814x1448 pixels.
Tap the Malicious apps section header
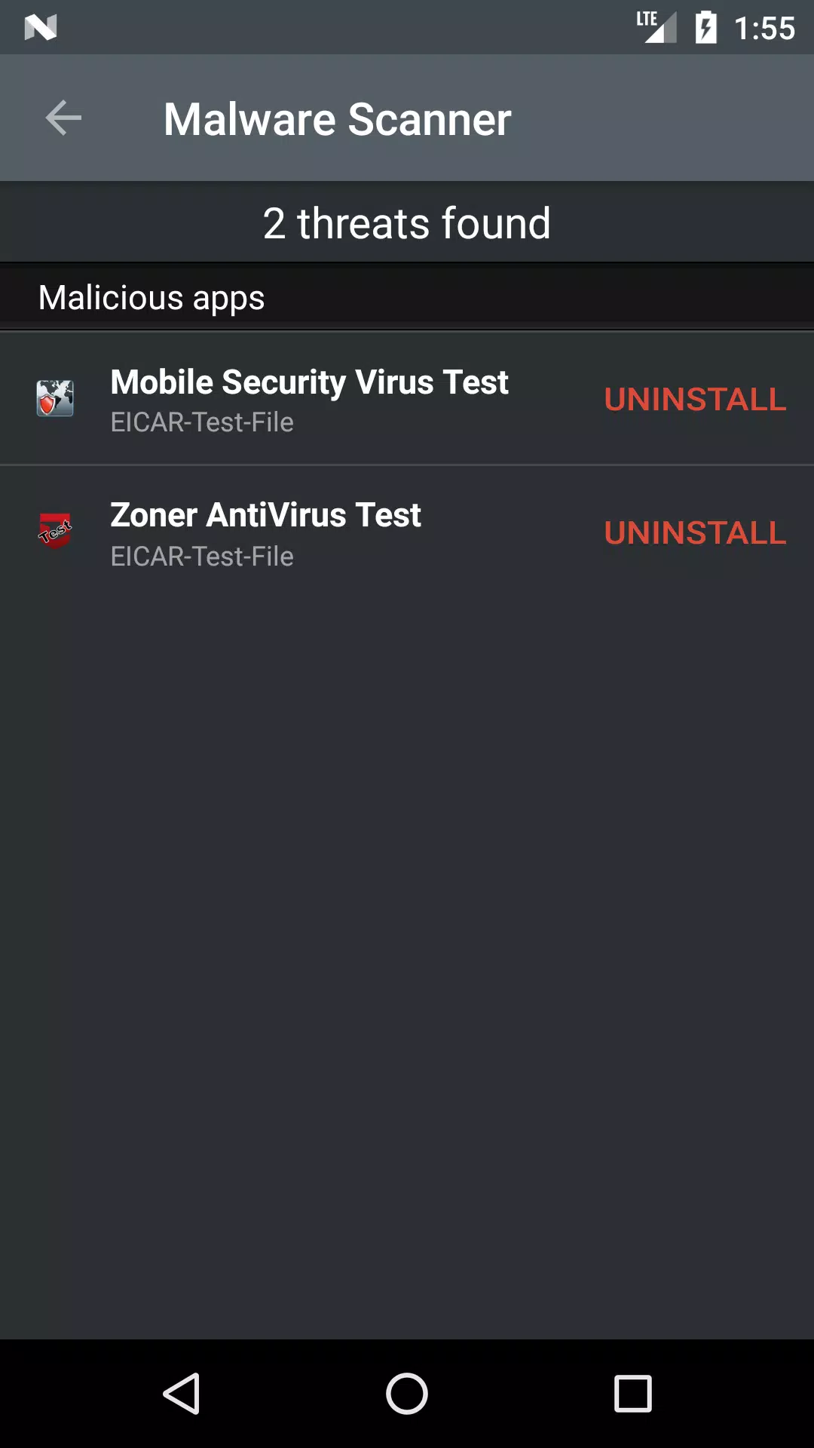pos(151,297)
